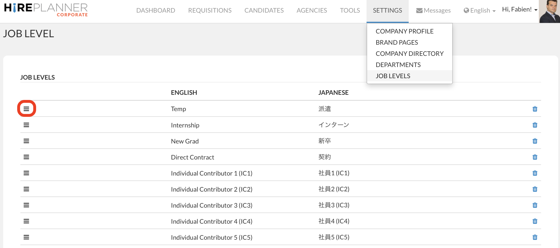This screenshot has width=560, height=248.
Task: Click the JAPANESE column header
Action: point(333,92)
